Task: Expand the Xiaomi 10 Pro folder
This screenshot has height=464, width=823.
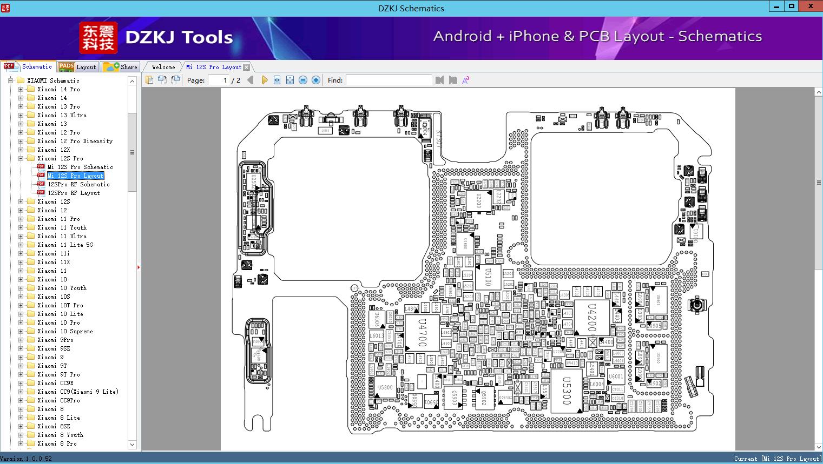Action: tap(21, 322)
